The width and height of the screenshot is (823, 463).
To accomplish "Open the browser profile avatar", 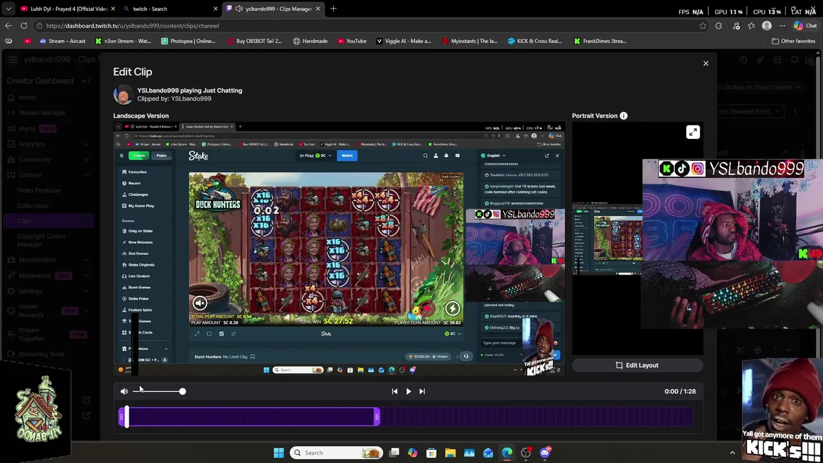I will point(766,26).
